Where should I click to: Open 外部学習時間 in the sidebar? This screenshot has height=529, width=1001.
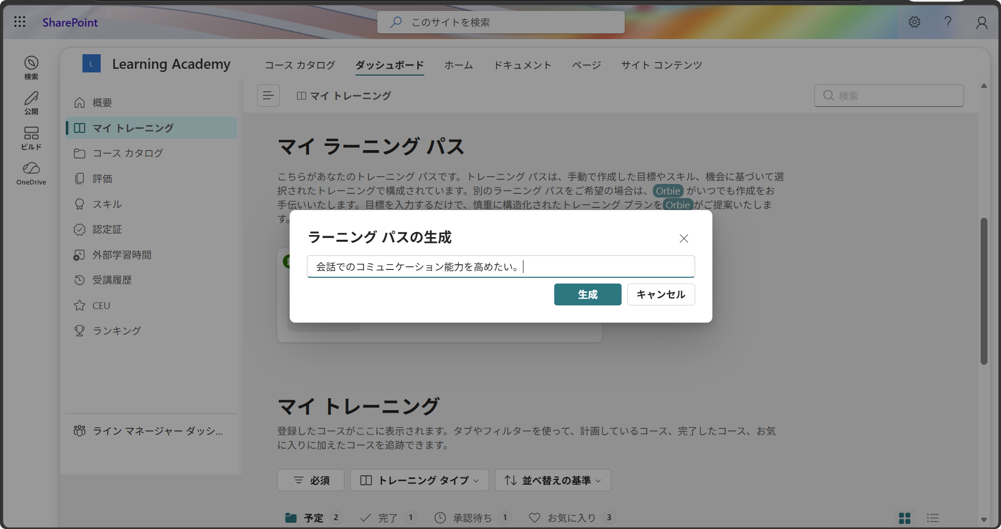click(x=151, y=255)
